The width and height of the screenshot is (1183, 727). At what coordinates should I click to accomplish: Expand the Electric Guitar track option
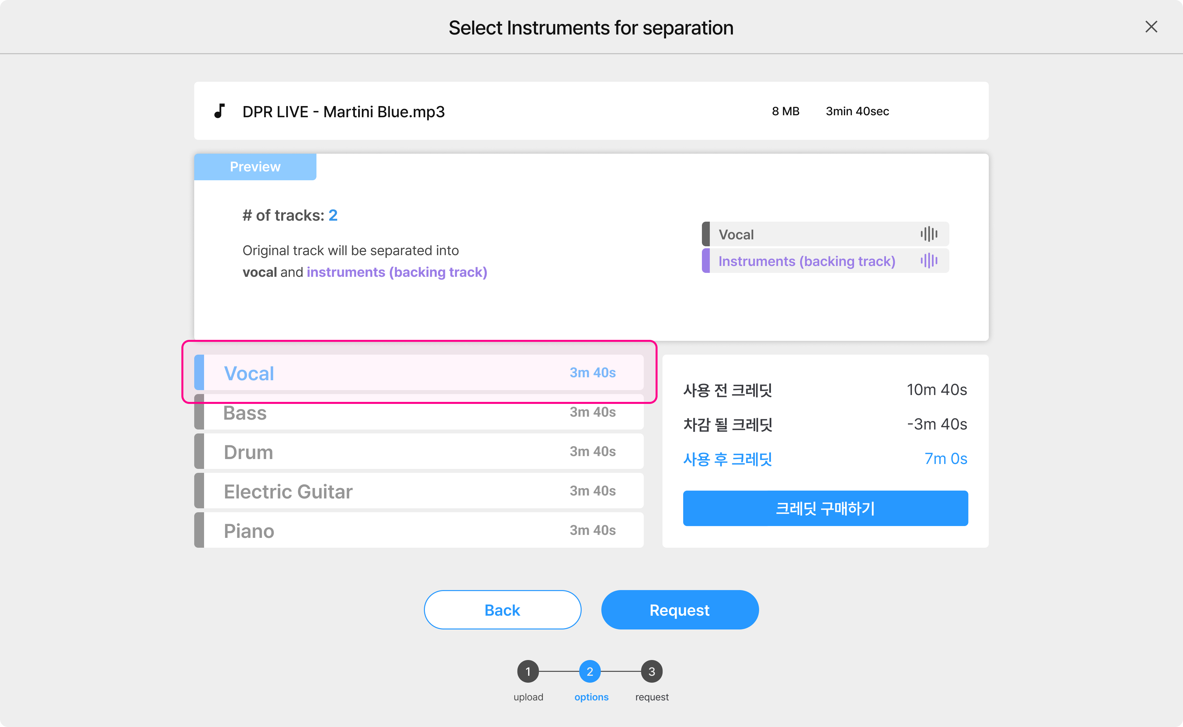pos(417,491)
